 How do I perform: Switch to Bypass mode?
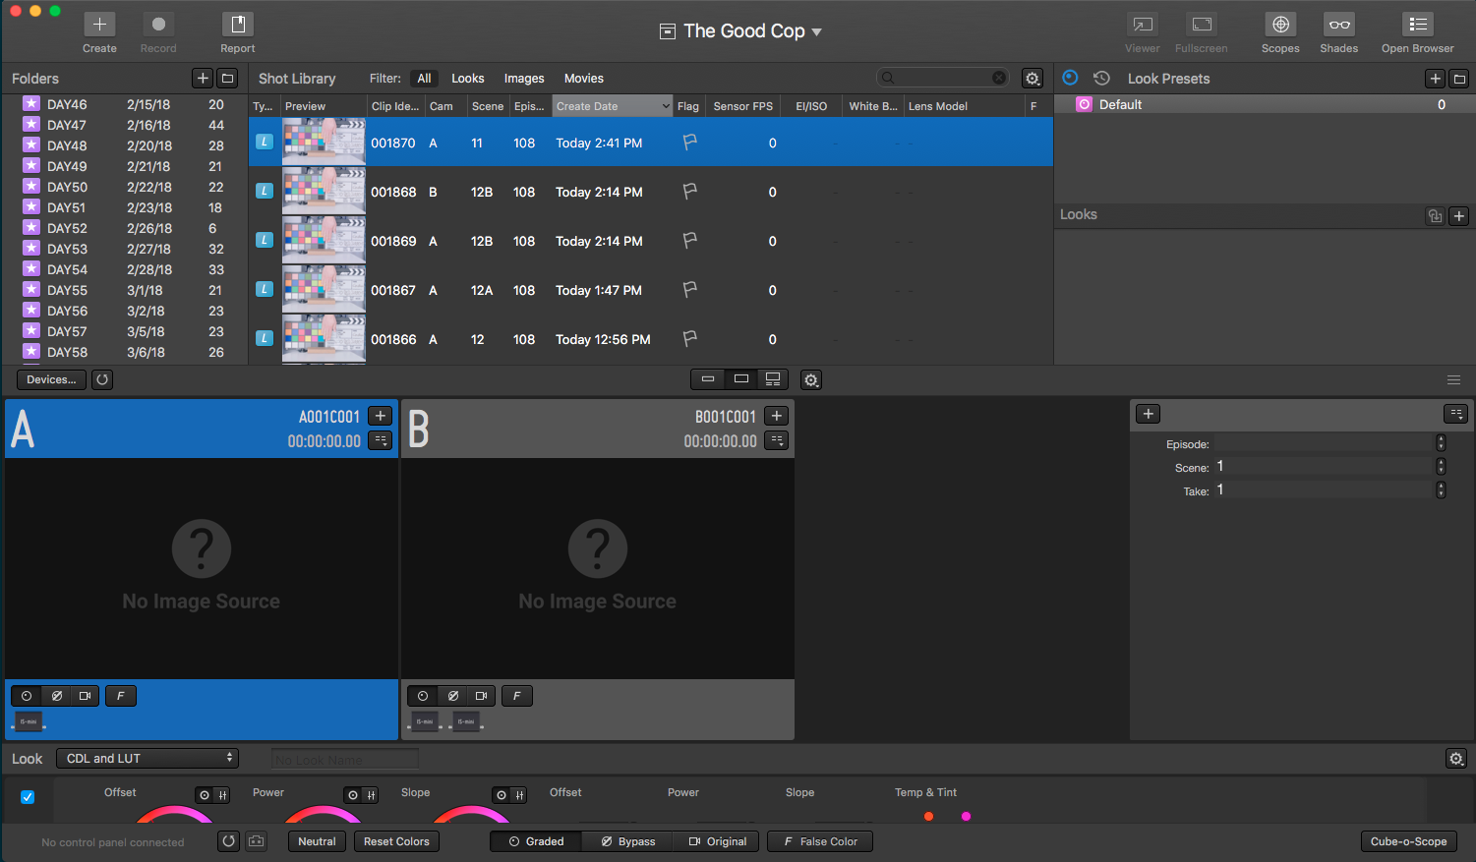pyautogui.click(x=627, y=841)
